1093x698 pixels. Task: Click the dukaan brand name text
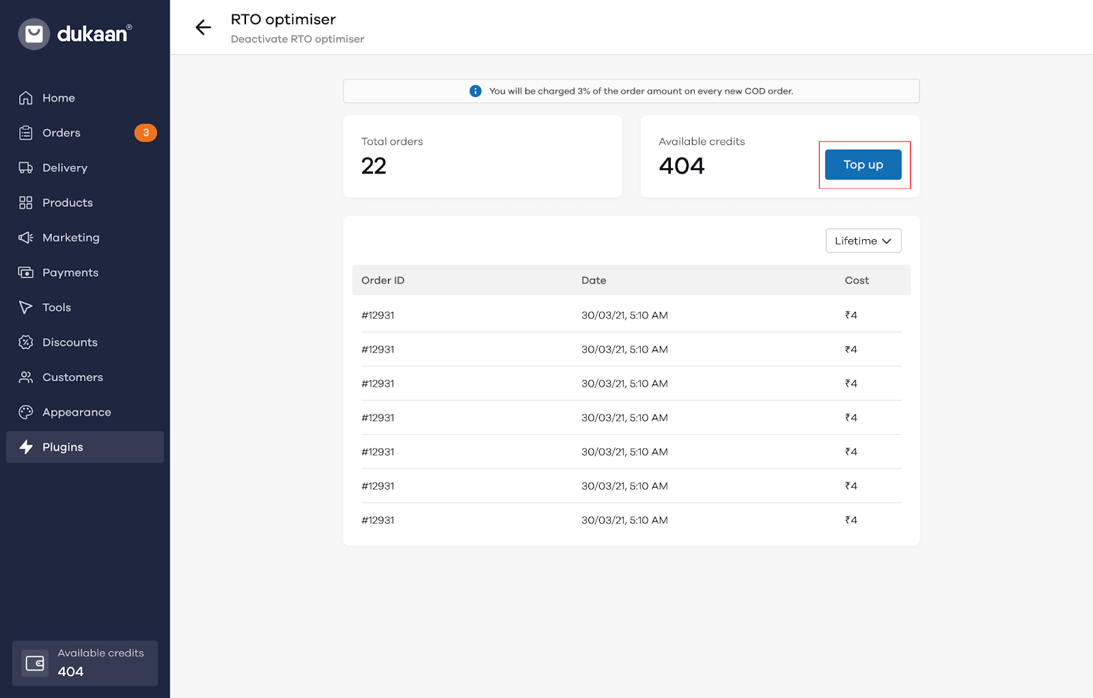pyautogui.click(x=94, y=34)
